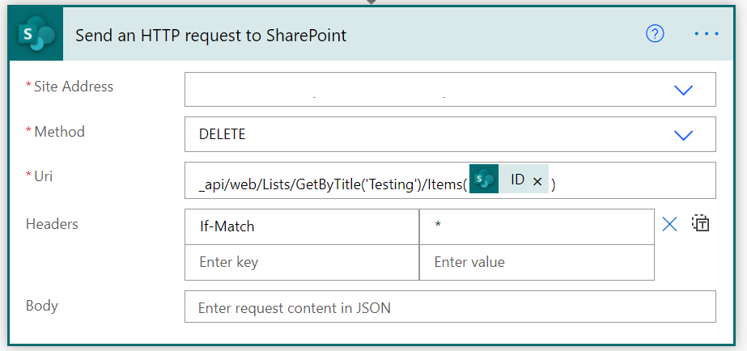Select the ID dynamic content token

coord(517,181)
